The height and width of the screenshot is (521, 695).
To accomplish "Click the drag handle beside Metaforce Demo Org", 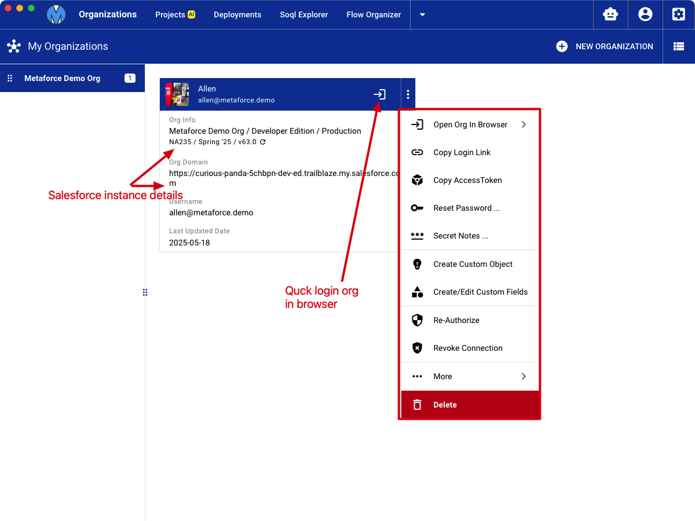I will point(10,78).
